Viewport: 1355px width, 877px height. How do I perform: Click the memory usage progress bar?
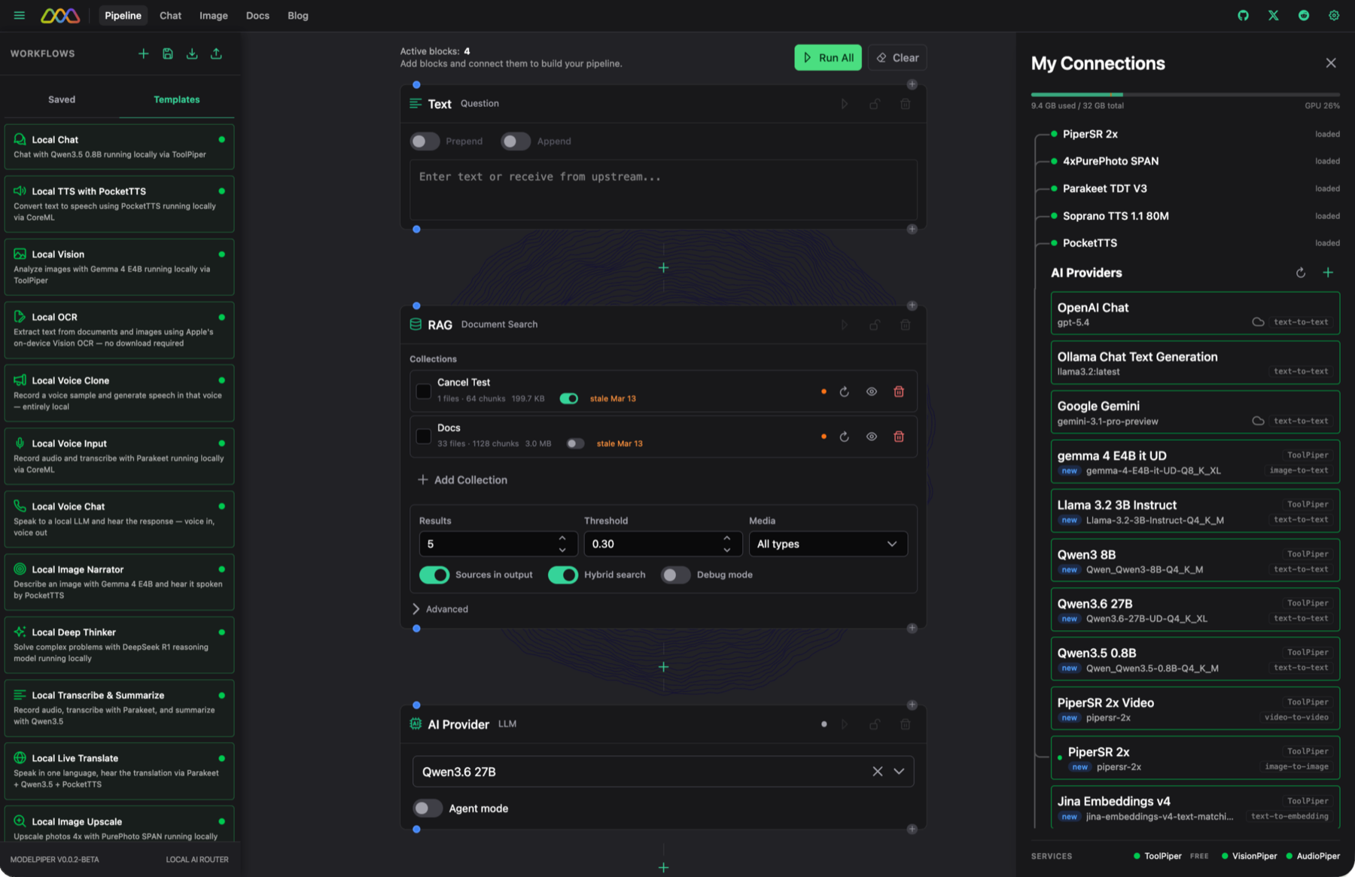pyautogui.click(x=1185, y=94)
